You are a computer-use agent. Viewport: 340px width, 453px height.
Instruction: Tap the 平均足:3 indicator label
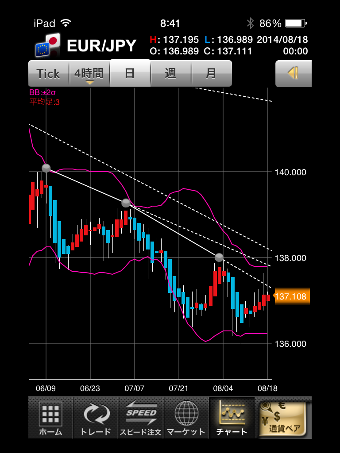(x=45, y=102)
